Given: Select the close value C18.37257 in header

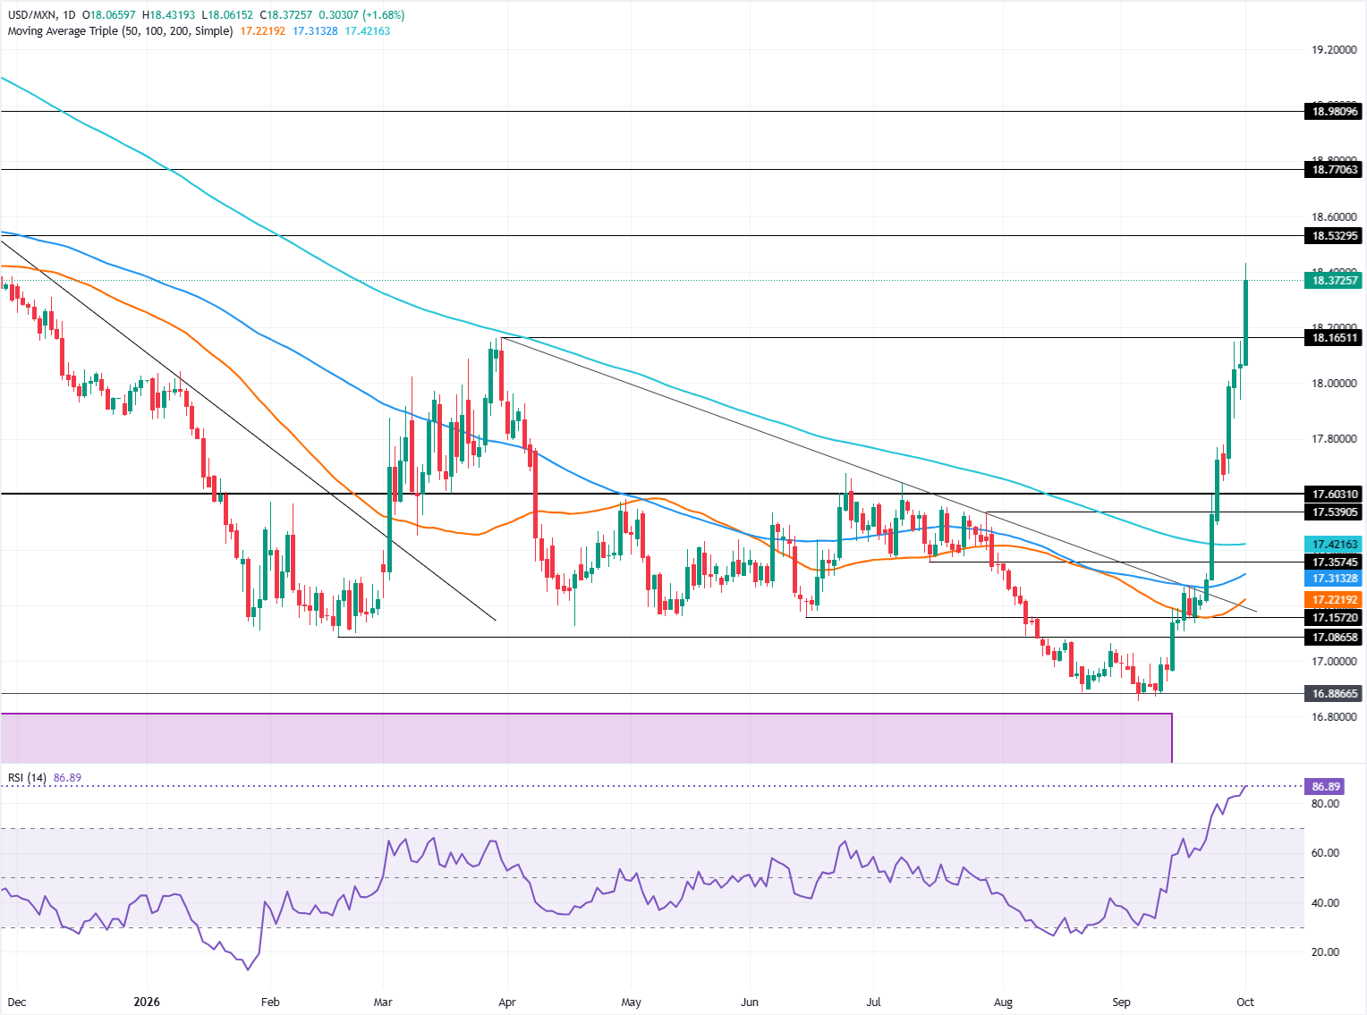Looking at the screenshot, I should pyautogui.click(x=285, y=15).
